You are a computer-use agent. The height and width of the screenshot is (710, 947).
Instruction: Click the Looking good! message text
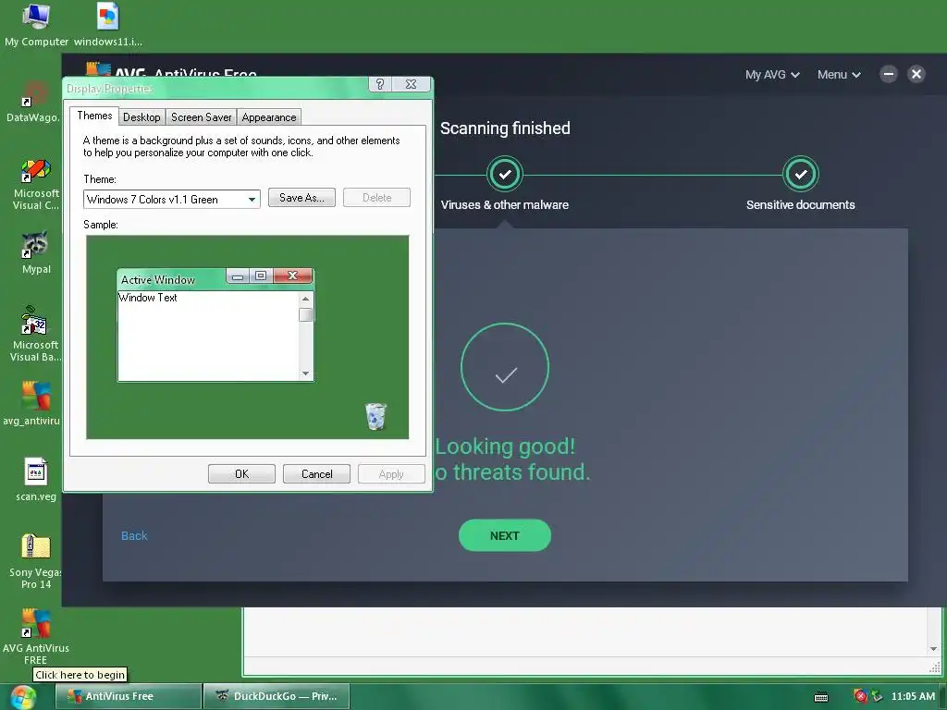[x=506, y=447]
